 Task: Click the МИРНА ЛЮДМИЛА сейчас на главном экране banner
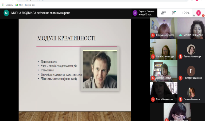[41, 13]
